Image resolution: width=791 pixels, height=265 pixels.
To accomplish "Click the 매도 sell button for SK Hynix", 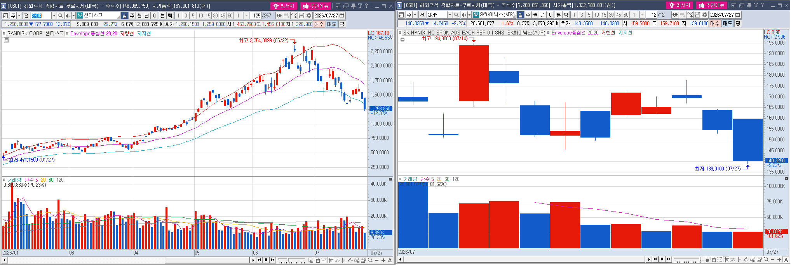I will coord(727,23).
